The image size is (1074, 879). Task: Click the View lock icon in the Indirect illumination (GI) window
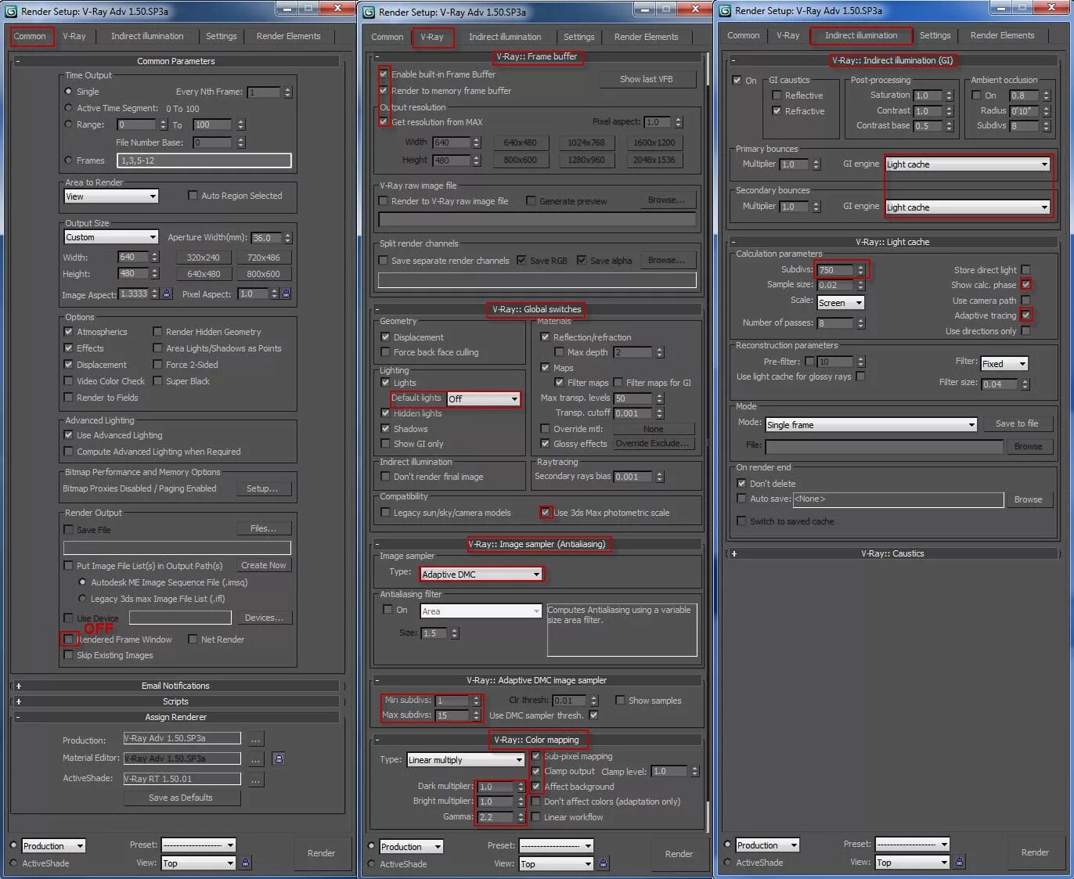click(959, 862)
